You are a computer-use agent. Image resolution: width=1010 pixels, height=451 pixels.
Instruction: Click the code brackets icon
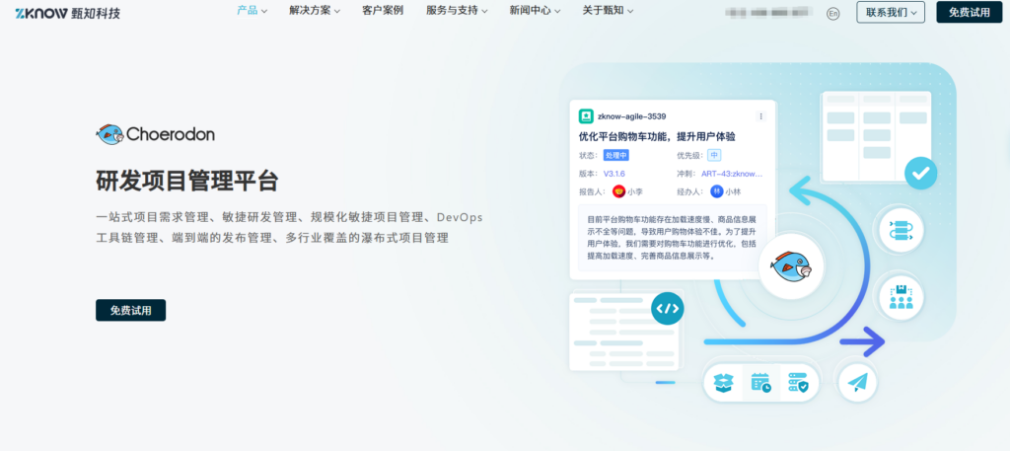click(x=668, y=309)
